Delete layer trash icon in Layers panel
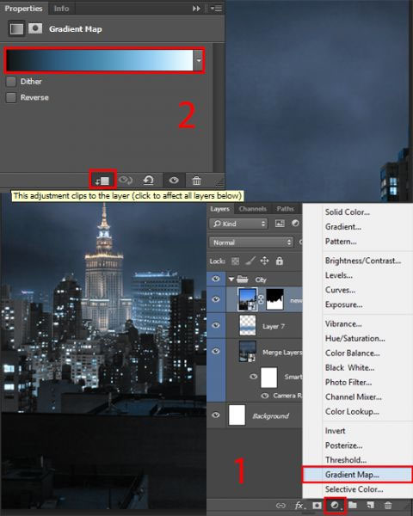Viewport: 413px width, 516px height. point(388,505)
